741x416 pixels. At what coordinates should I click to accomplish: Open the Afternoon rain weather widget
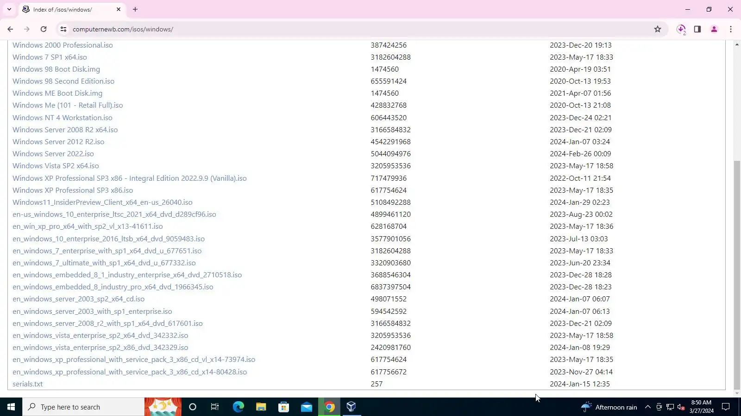point(609,407)
